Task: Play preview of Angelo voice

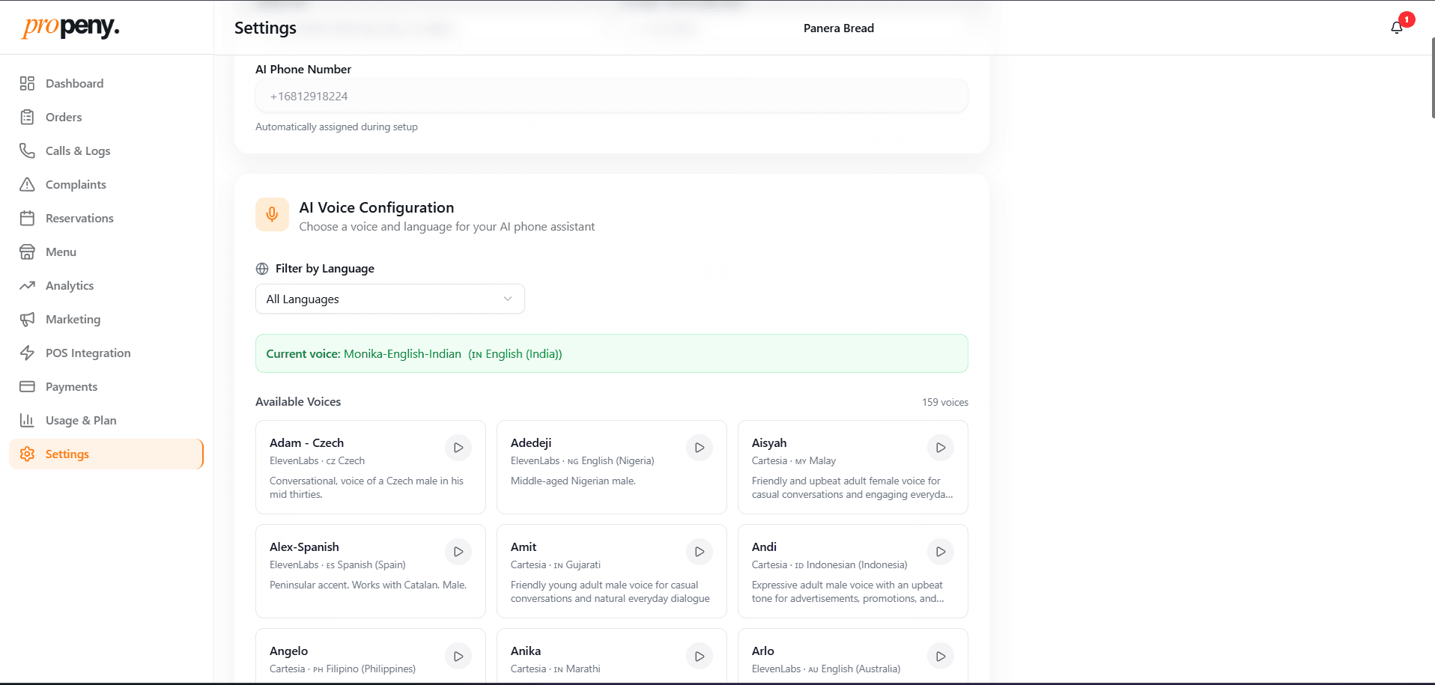Action: (x=458, y=657)
